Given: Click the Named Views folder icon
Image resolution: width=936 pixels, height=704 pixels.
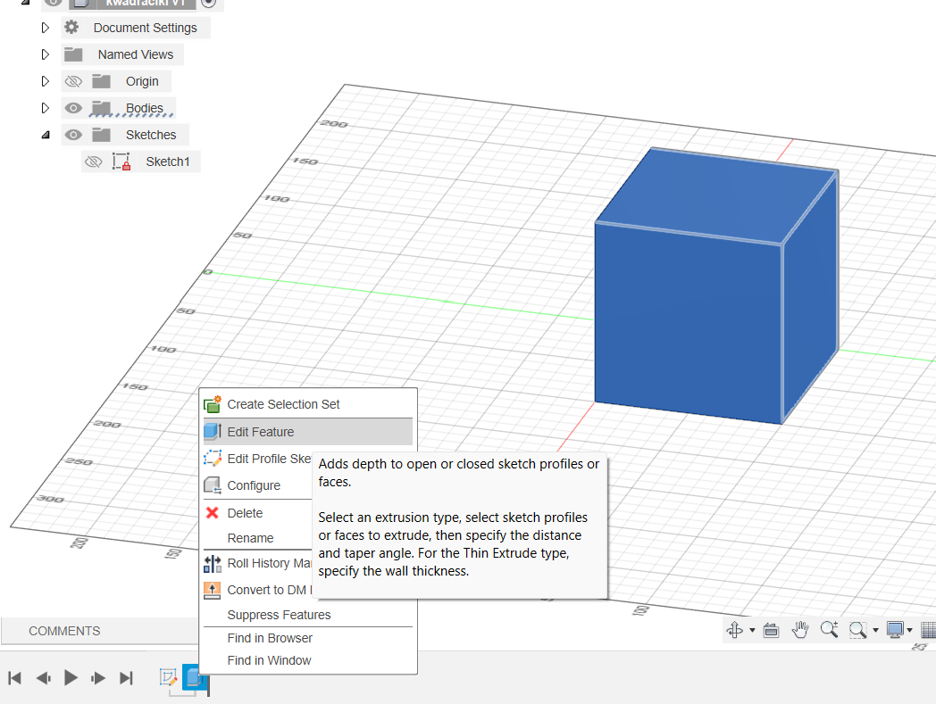Looking at the screenshot, I should (73, 54).
